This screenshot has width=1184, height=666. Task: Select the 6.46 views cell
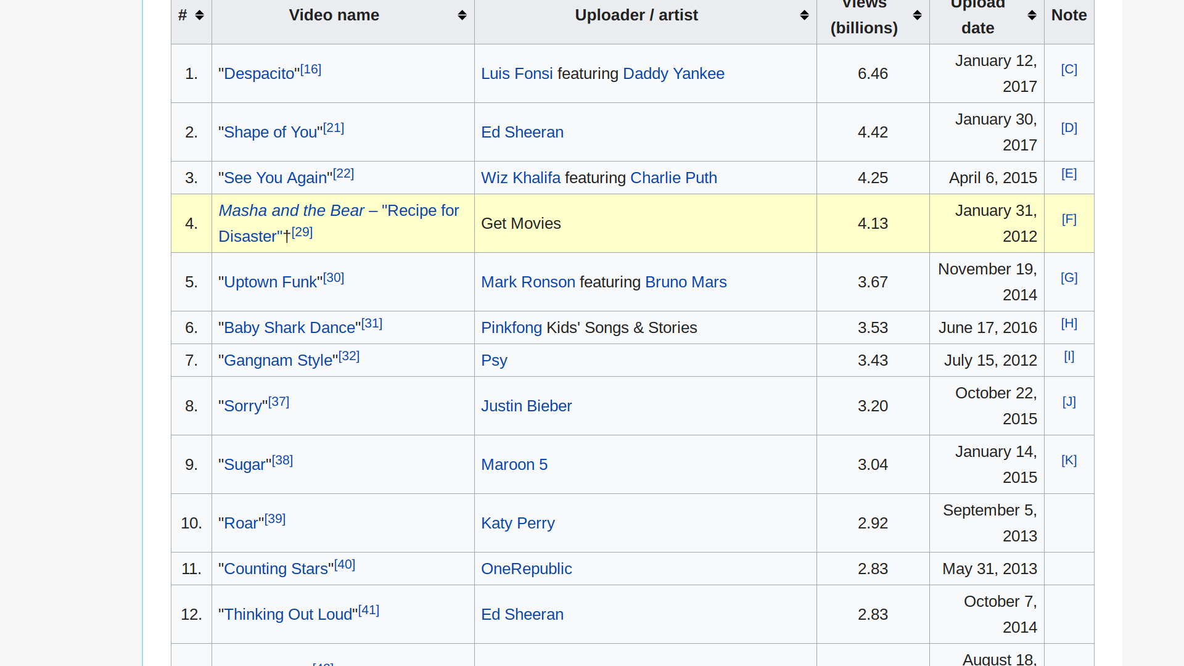(873, 74)
